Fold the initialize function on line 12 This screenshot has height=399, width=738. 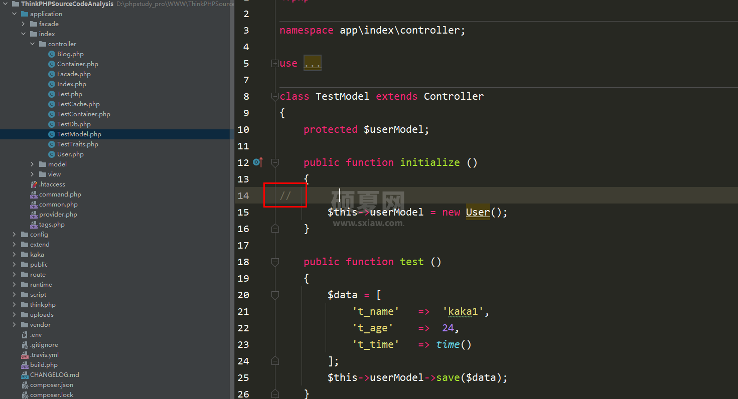coord(275,162)
